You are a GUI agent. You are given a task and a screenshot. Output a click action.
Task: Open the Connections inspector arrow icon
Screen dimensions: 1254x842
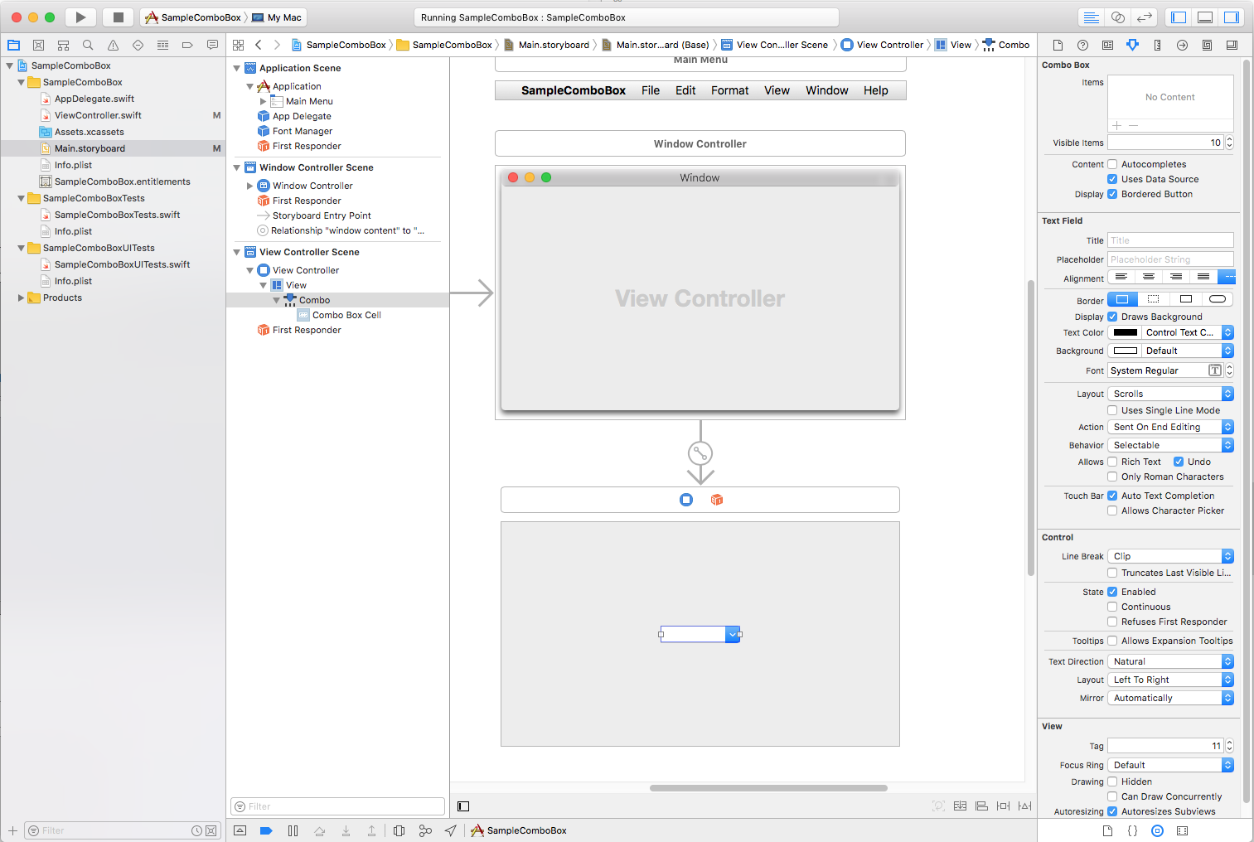1182,46
